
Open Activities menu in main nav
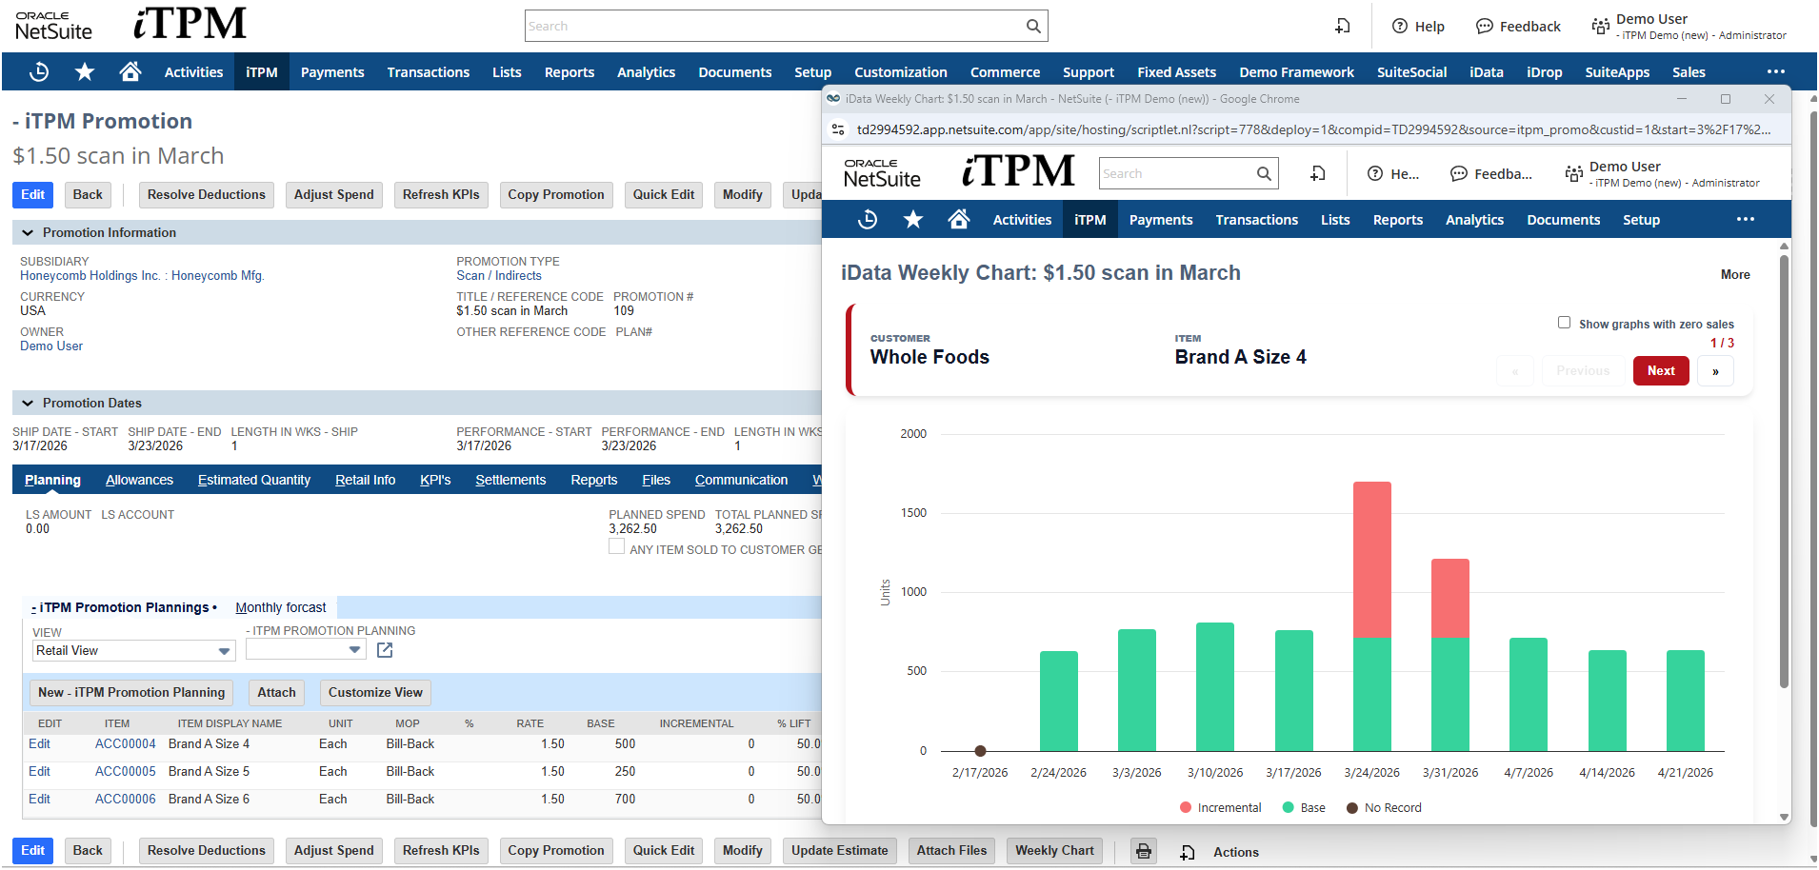coord(193,72)
